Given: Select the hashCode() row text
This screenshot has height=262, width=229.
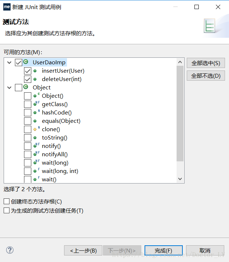Looking at the screenshot, I should 57,113.
